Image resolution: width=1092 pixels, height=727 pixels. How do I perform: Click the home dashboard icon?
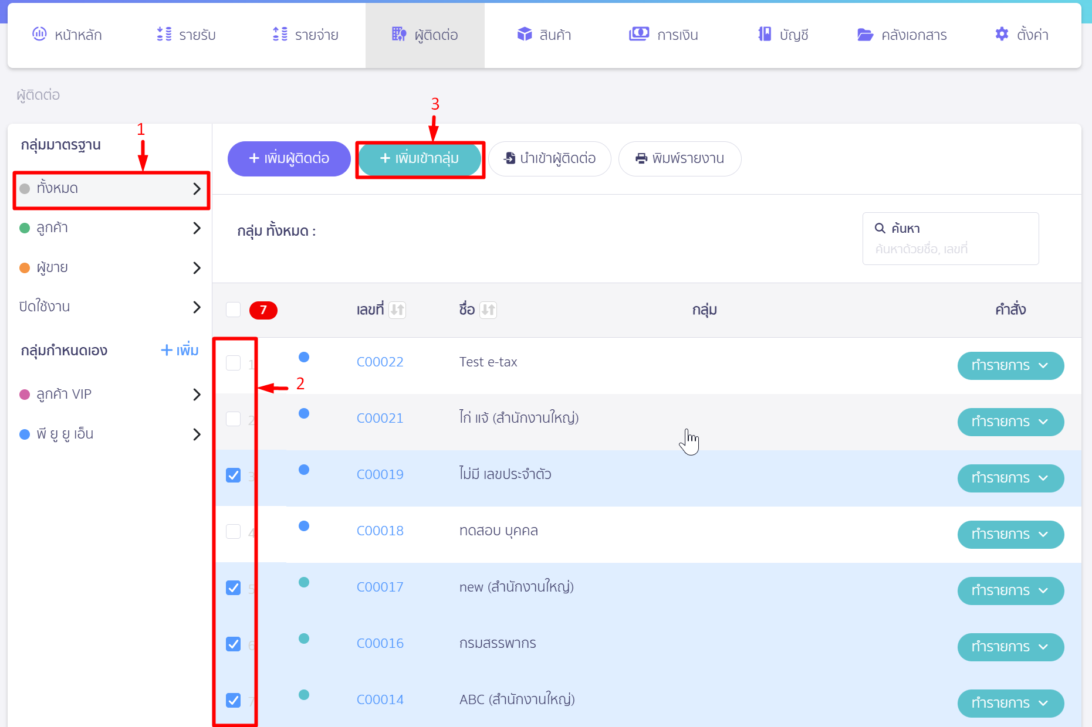pyautogui.click(x=39, y=34)
